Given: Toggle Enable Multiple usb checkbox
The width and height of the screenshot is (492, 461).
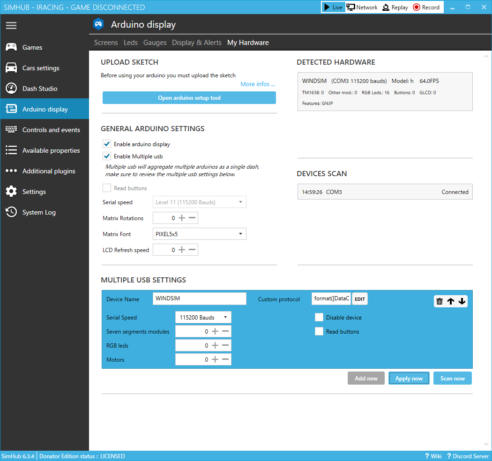Looking at the screenshot, I should (x=107, y=156).
